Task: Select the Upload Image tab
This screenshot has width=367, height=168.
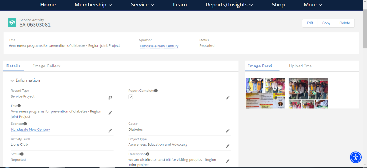Action: (302, 66)
